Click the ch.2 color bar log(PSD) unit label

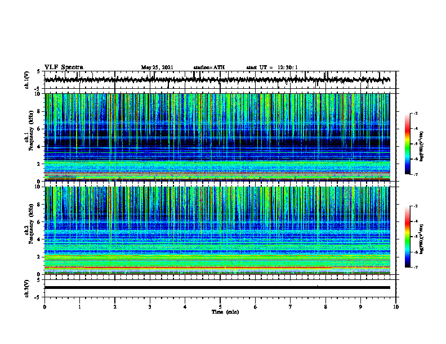point(421,239)
